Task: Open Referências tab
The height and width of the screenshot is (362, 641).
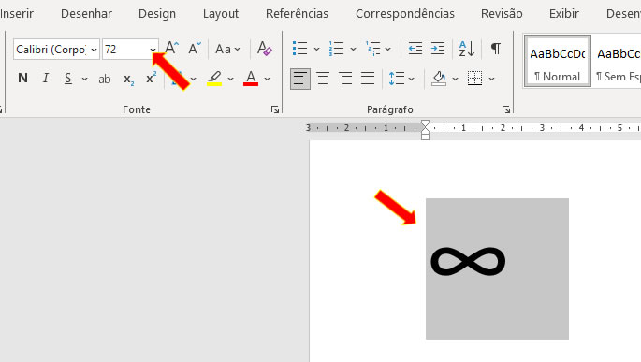Action: pyautogui.click(x=297, y=13)
